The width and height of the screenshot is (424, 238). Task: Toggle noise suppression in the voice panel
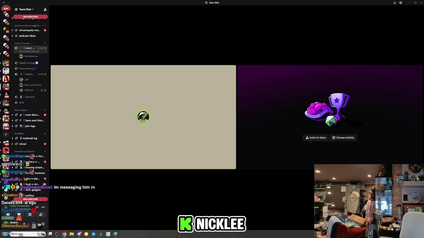click(37, 207)
